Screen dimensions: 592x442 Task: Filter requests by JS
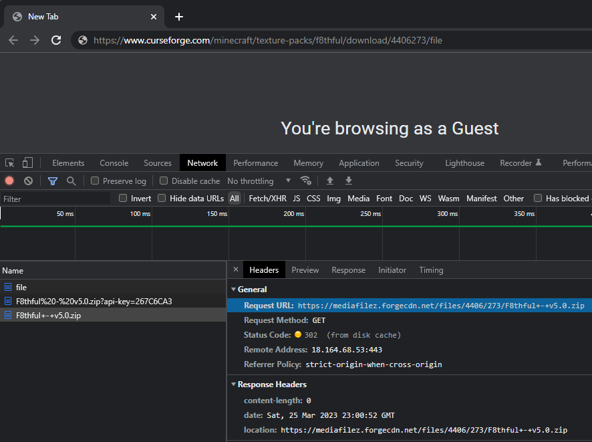[x=297, y=199]
